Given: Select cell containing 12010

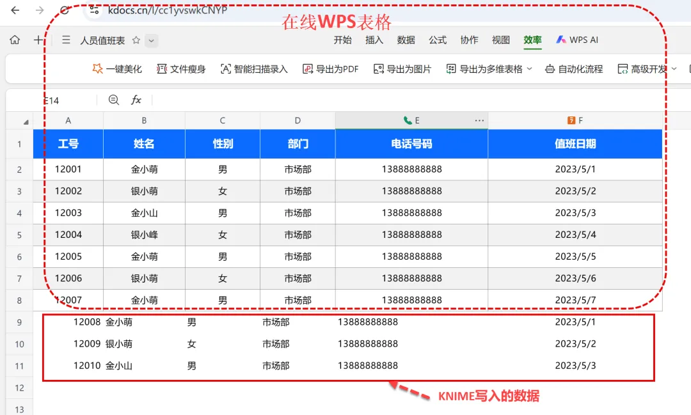Looking at the screenshot, I should (x=68, y=366).
